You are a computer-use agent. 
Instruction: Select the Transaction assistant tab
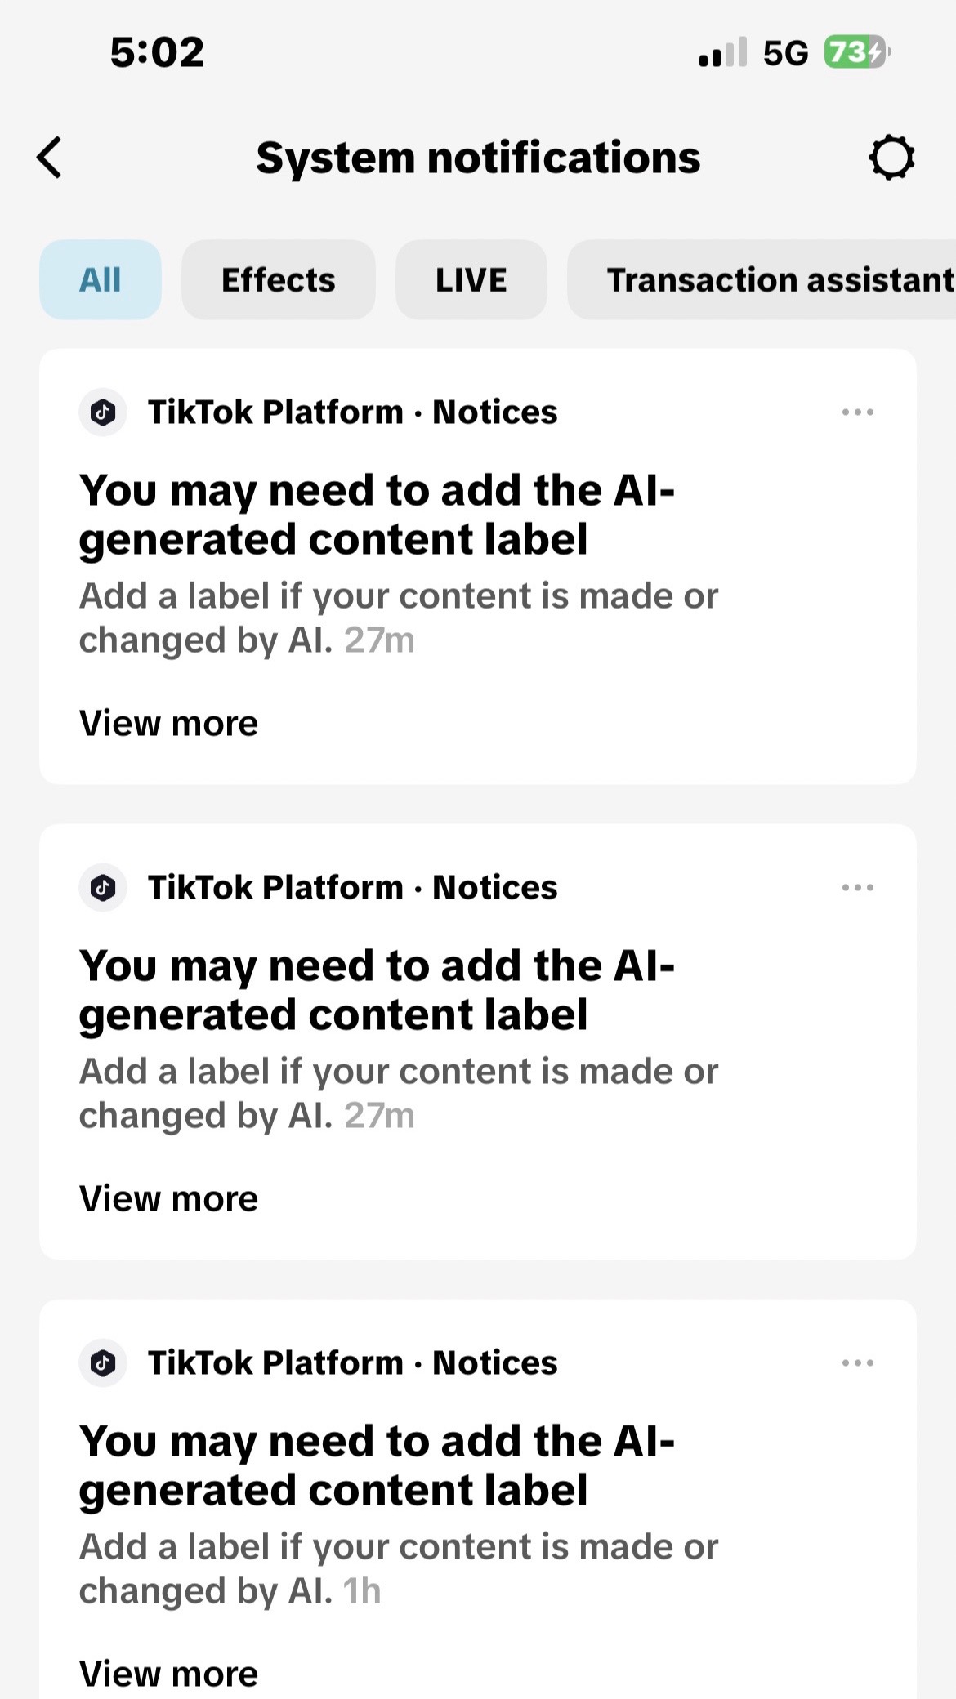tap(762, 279)
